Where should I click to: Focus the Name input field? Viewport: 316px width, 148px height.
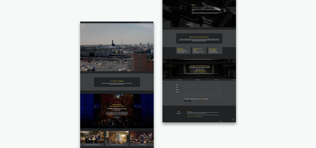tap(203, 85)
